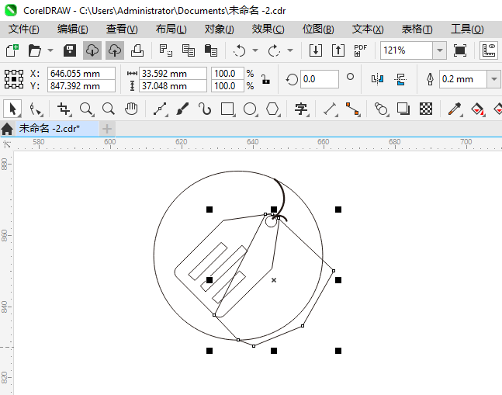Select the Zoom magnifier tool
This screenshot has height=395, width=502.
click(x=86, y=109)
